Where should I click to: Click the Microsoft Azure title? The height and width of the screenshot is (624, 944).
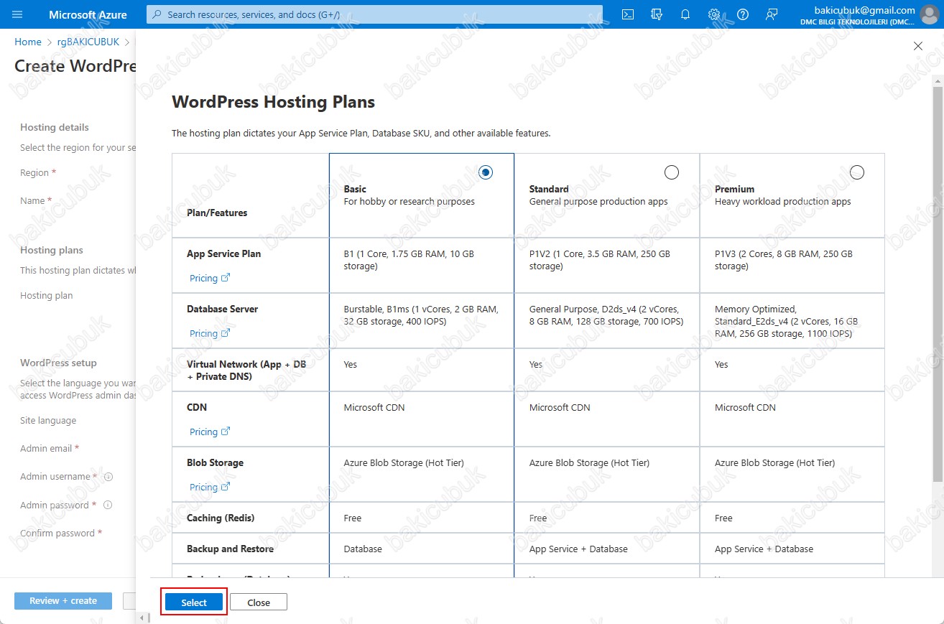pos(88,14)
